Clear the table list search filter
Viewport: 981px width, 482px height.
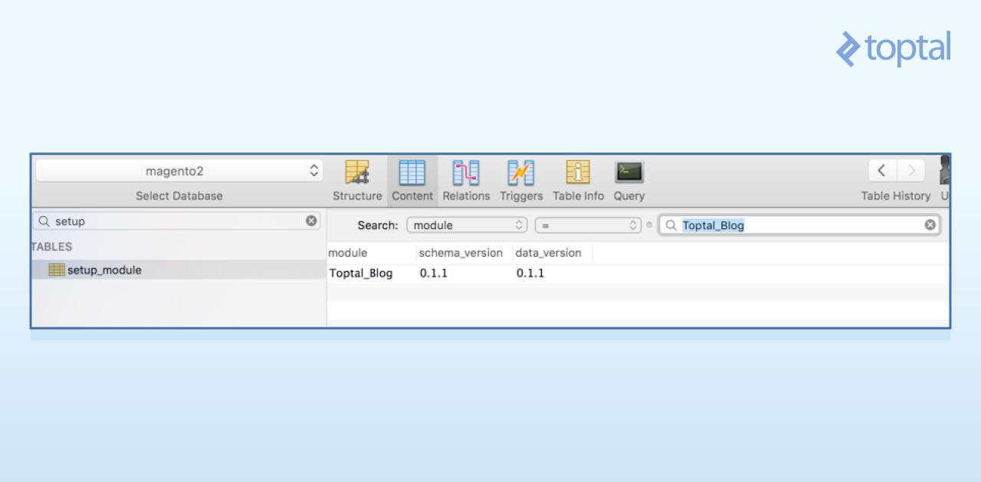311,221
